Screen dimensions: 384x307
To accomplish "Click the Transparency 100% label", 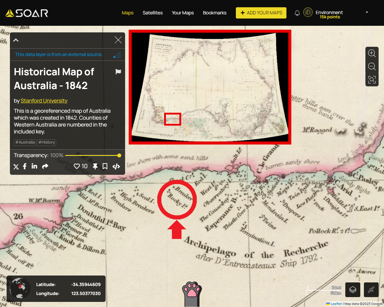I will pyautogui.click(x=39, y=155).
